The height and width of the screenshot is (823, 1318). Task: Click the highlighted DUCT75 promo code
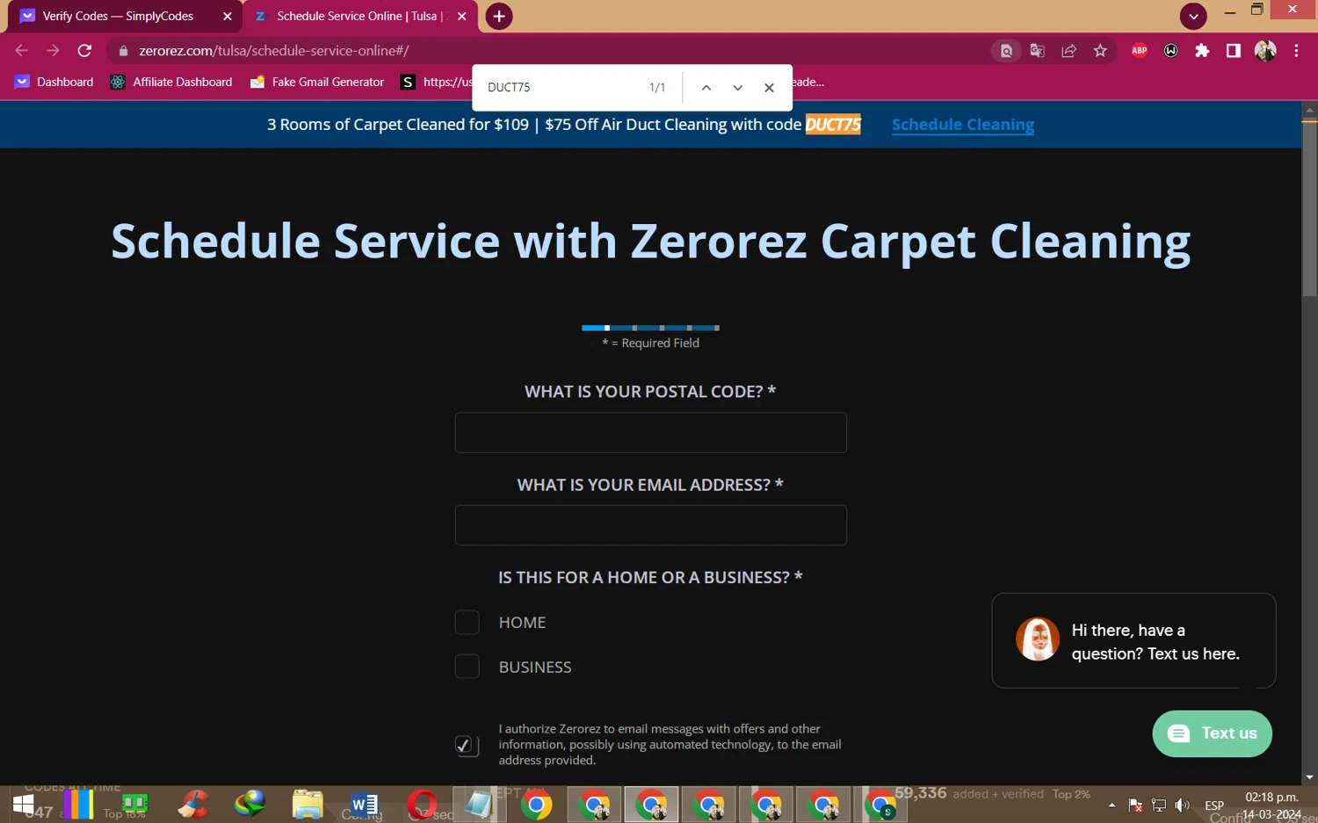tap(833, 125)
